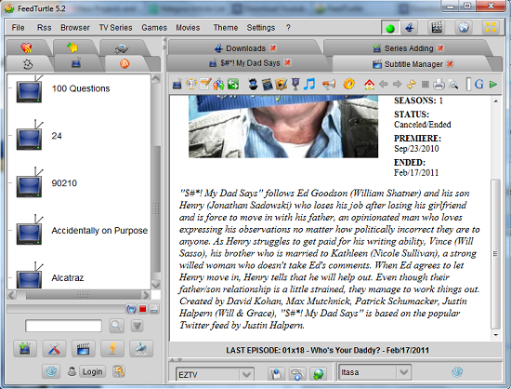Open the EZTV source dropdown
The width and height of the screenshot is (511, 389).
coord(215,374)
